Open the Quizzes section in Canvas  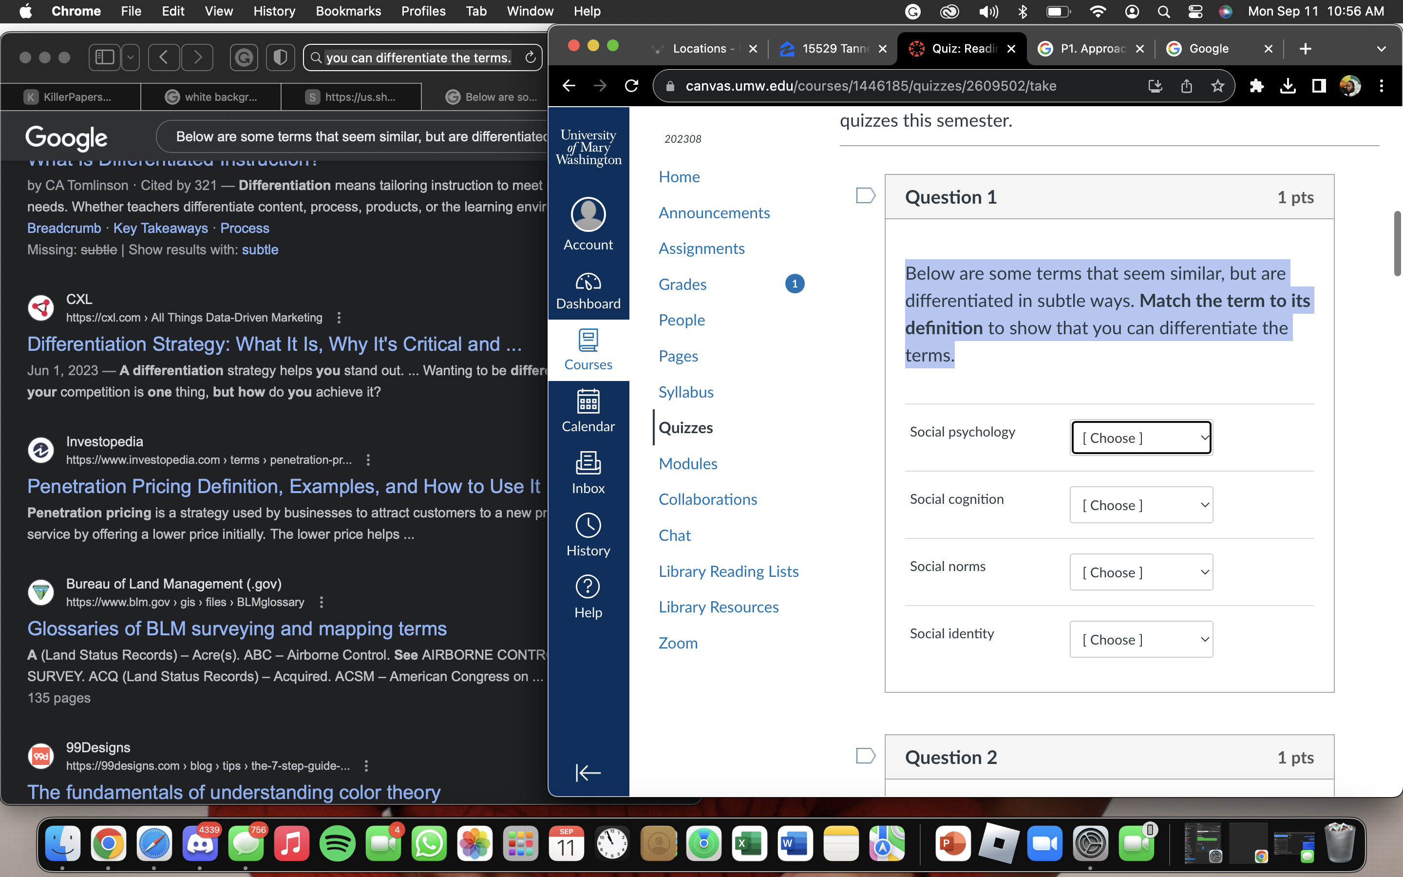[685, 427]
